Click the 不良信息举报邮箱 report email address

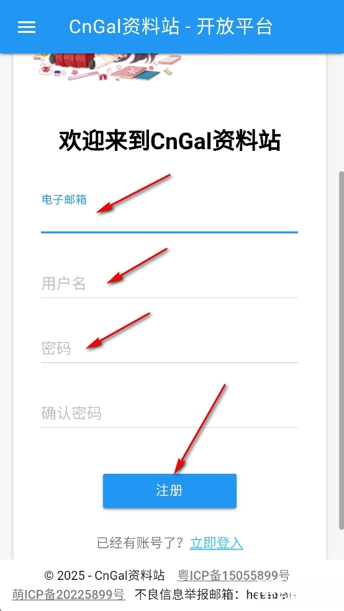(x=271, y=594)
